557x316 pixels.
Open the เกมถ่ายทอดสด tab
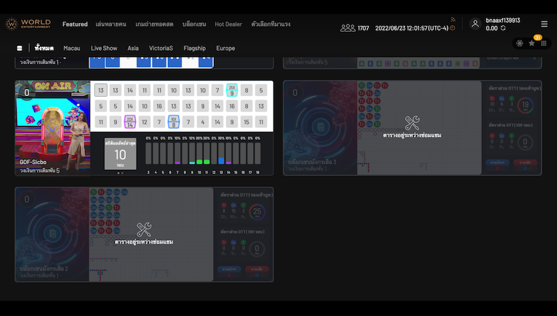click(154, 24)
